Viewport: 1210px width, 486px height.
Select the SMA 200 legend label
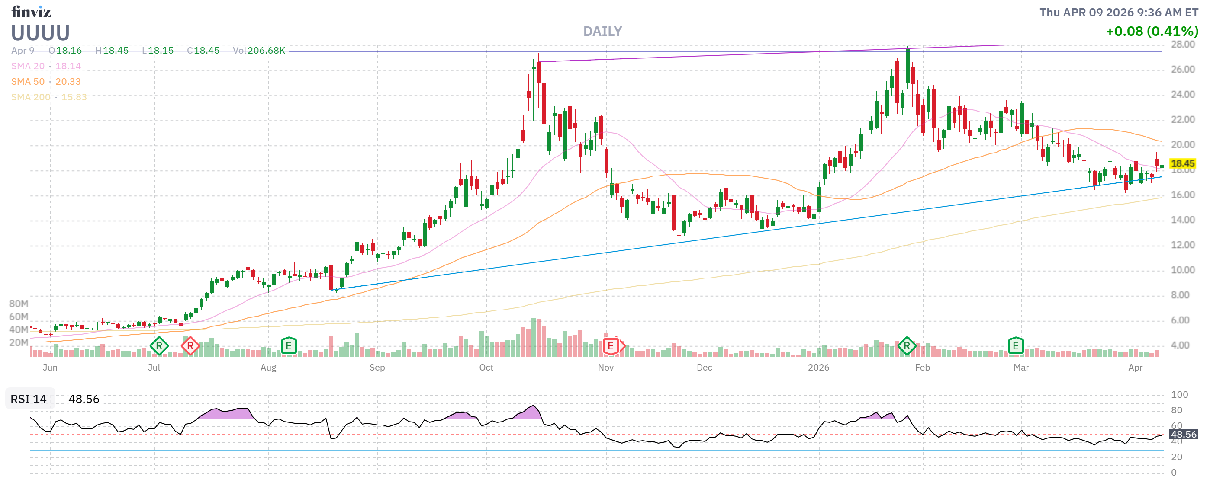[31, 97]
